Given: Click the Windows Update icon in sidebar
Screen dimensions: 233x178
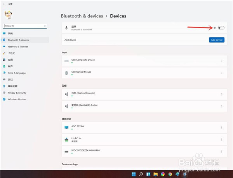Looking at the screenshot, I should click(x=4, y=99).
